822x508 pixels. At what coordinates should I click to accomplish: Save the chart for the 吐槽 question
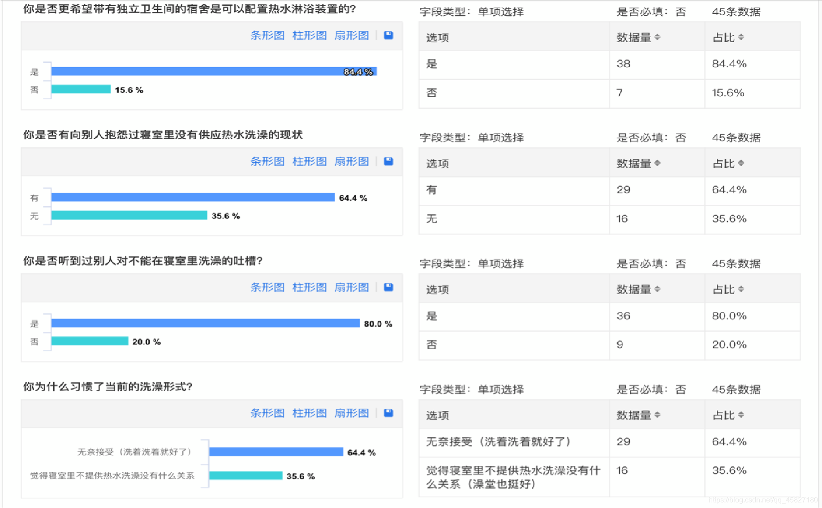click(388, 287)
